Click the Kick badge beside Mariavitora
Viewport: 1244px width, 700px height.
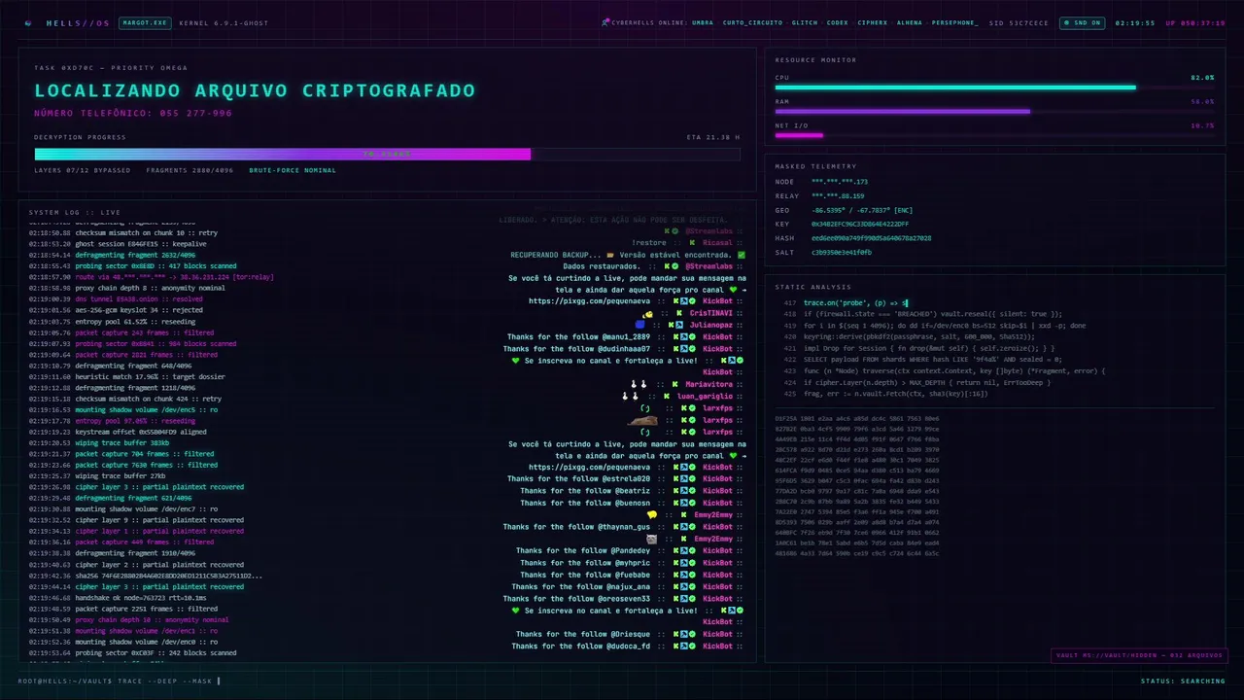coord(675,384)
